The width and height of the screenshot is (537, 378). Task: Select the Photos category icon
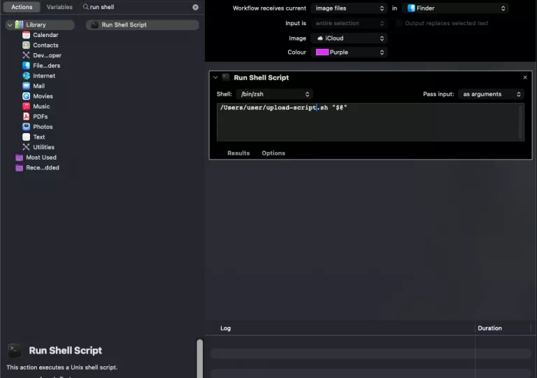click(x=27, y=127)
